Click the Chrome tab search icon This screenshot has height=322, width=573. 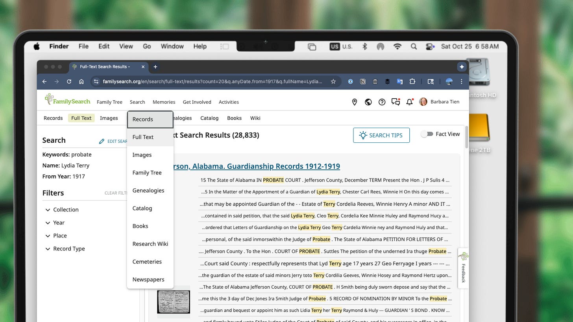[x=431, y=81]
